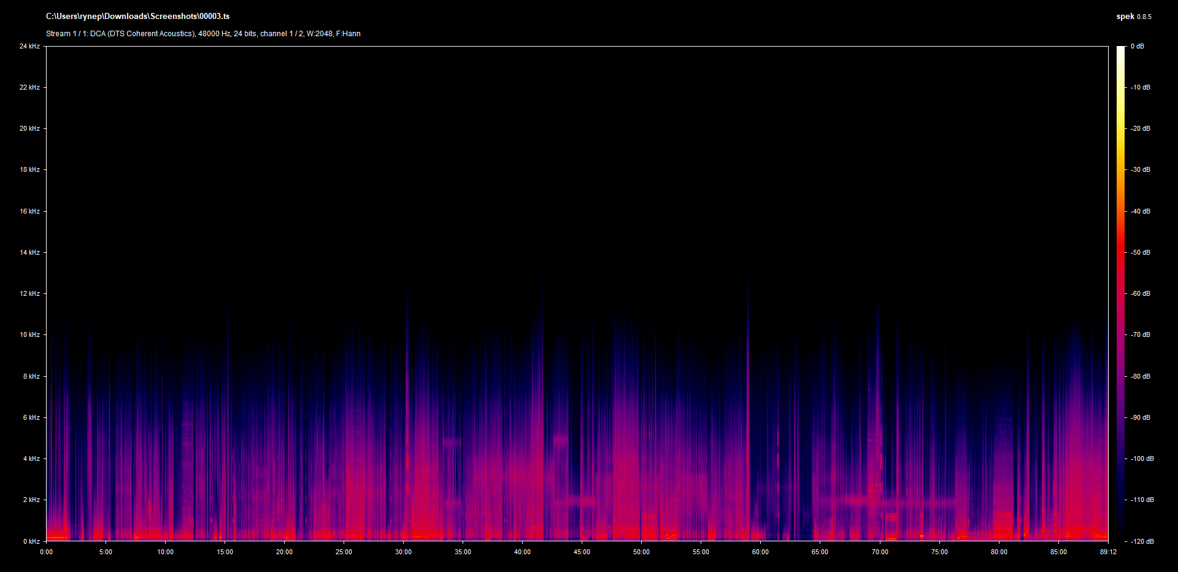Select the 75:00 time axis marker
Viewport: 1178px width, 572px height.
[x=939, y=552]
